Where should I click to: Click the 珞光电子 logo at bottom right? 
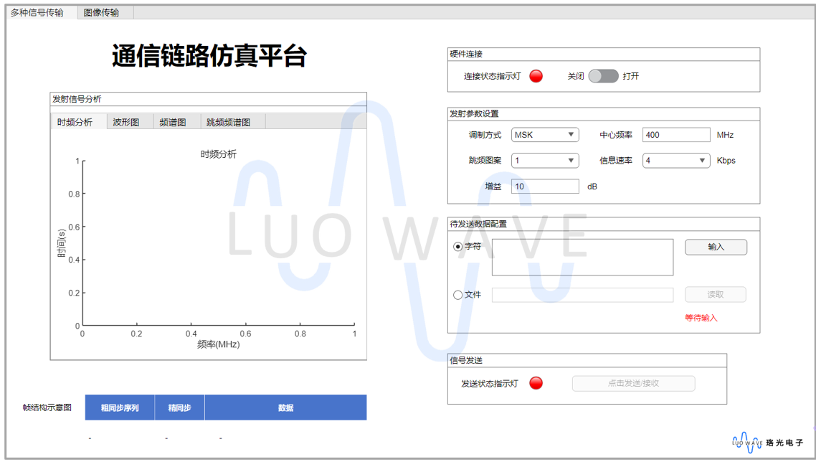767,443
